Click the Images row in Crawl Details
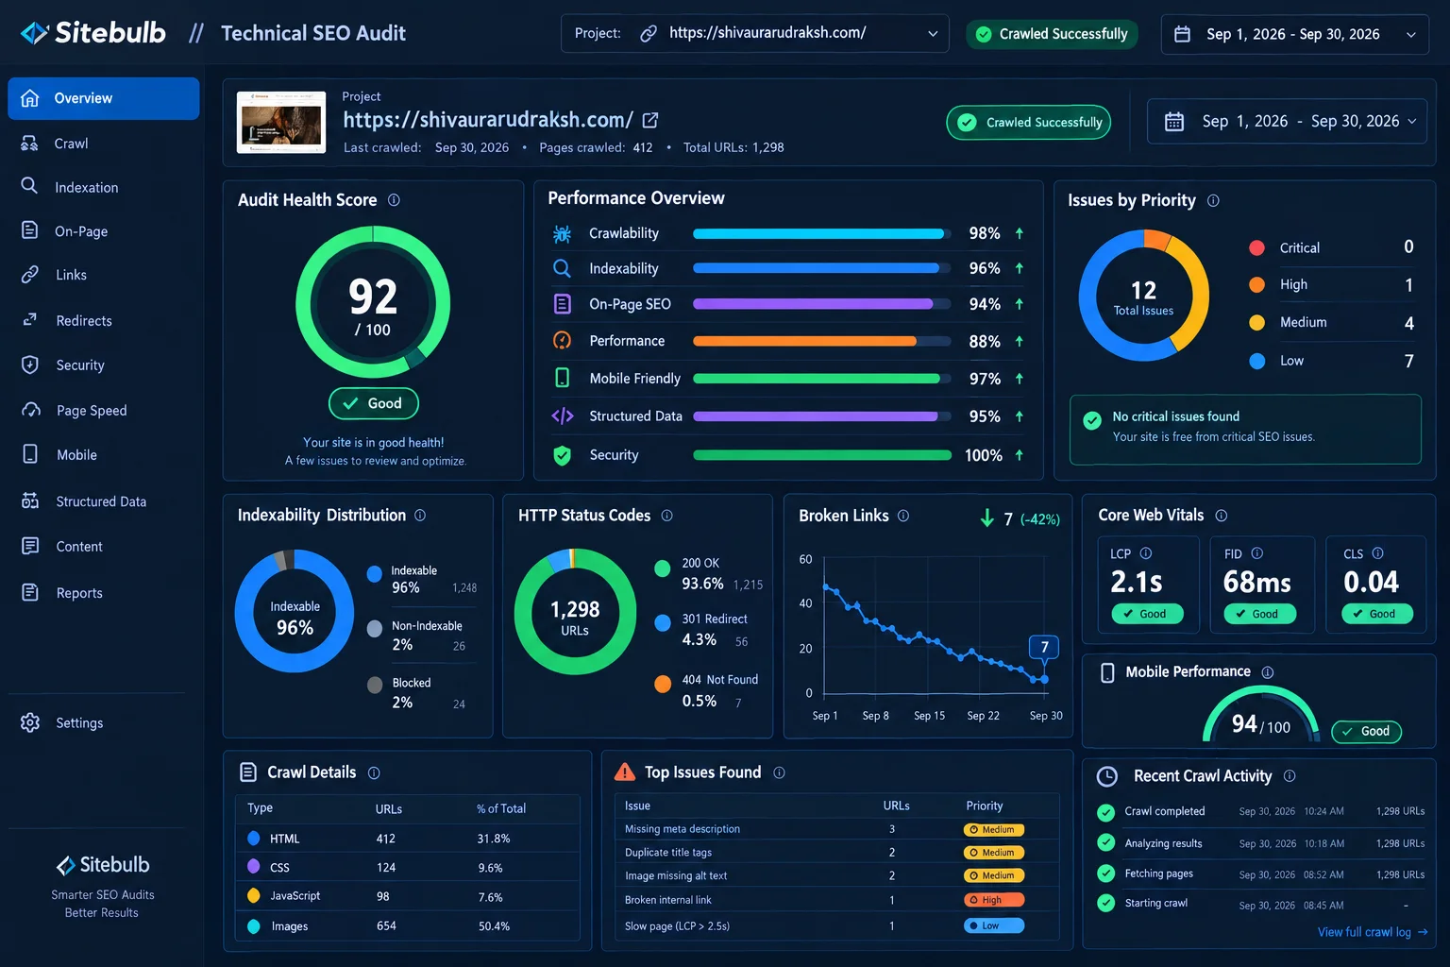Image resolution: width=1450 pixels, height=967 pixels. coord(407,926)
